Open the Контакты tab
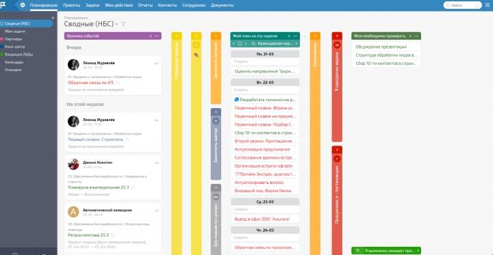 click(167, 5)
